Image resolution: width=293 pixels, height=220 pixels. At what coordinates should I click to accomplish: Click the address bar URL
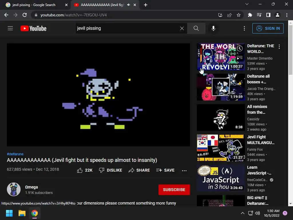74,15
